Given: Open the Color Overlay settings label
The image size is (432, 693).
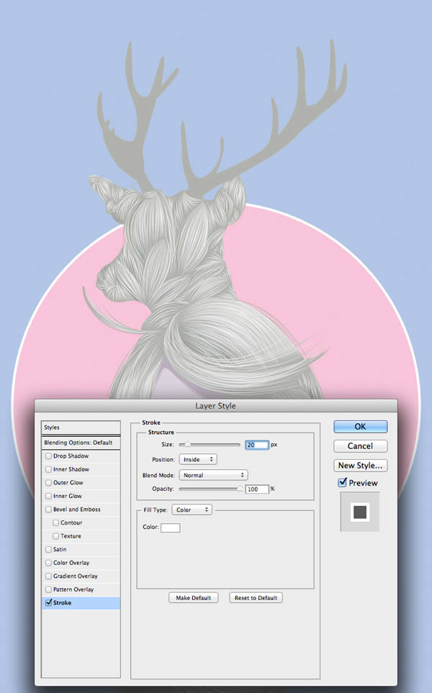Looking at the screenshot, I should (x=71, y=563).
